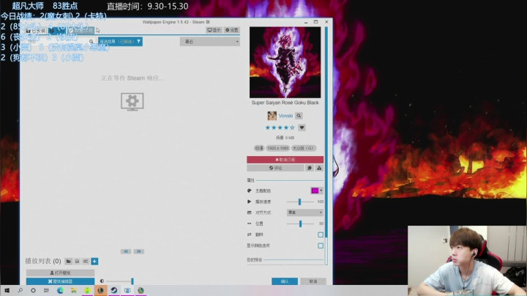This screenshot has height=296, width=527.
Task: Search wallpapers by author using magnifier button
Action: (299, 116)
